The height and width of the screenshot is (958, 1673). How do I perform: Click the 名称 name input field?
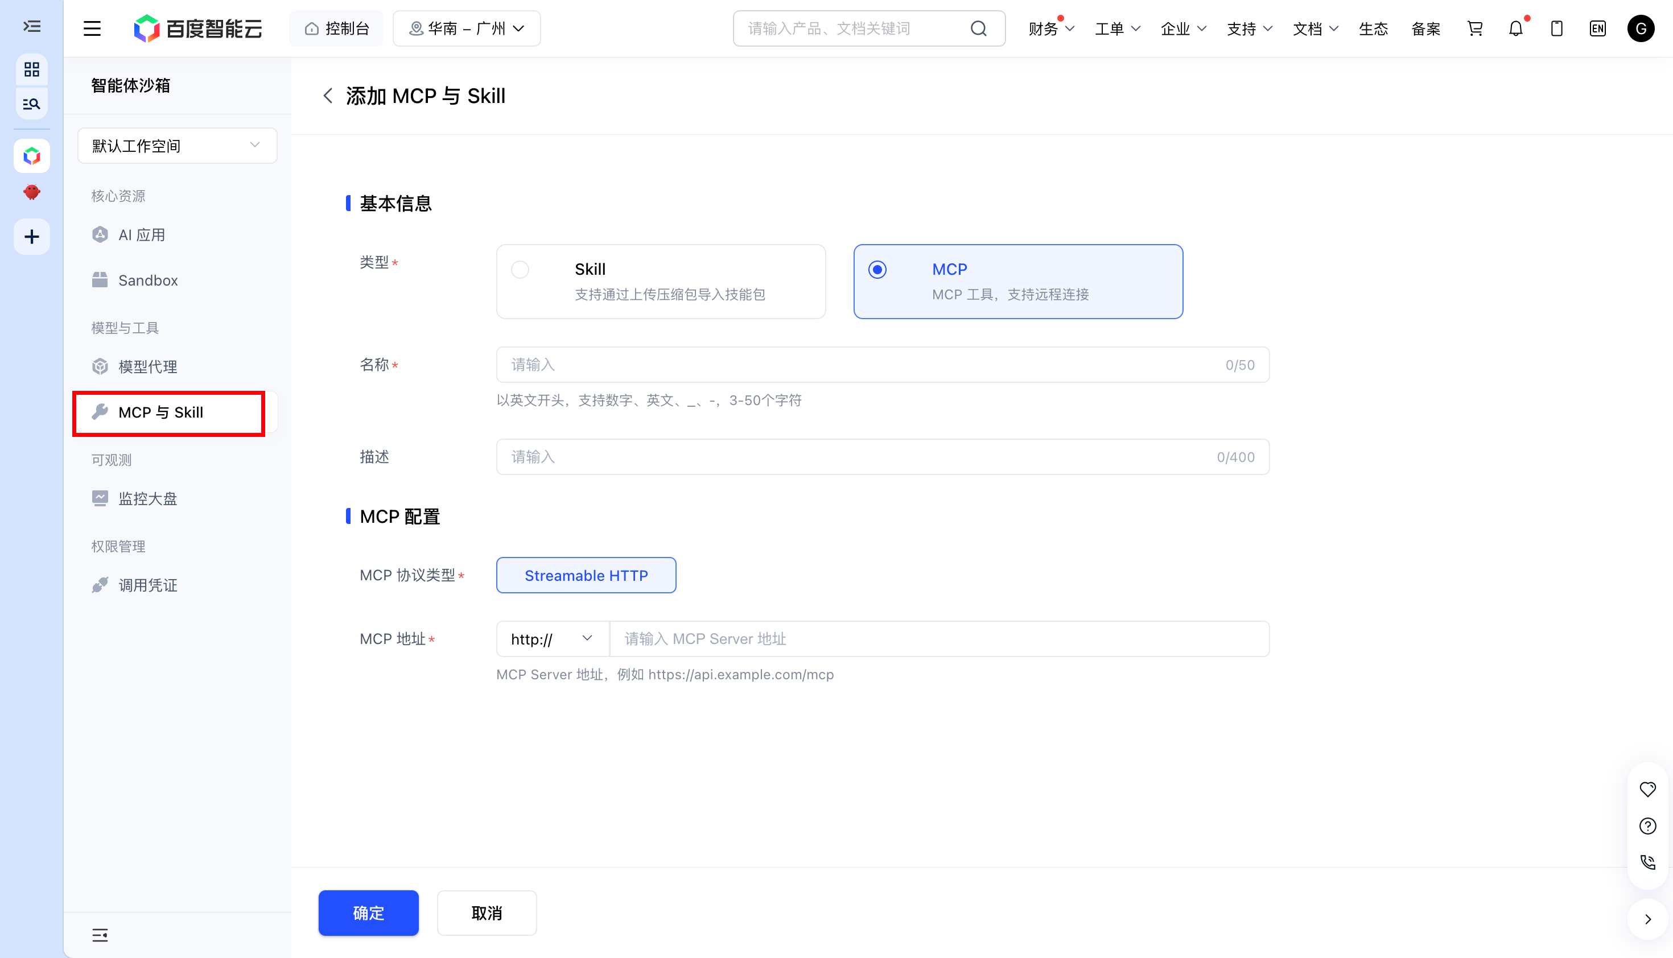tap(883, 365)
